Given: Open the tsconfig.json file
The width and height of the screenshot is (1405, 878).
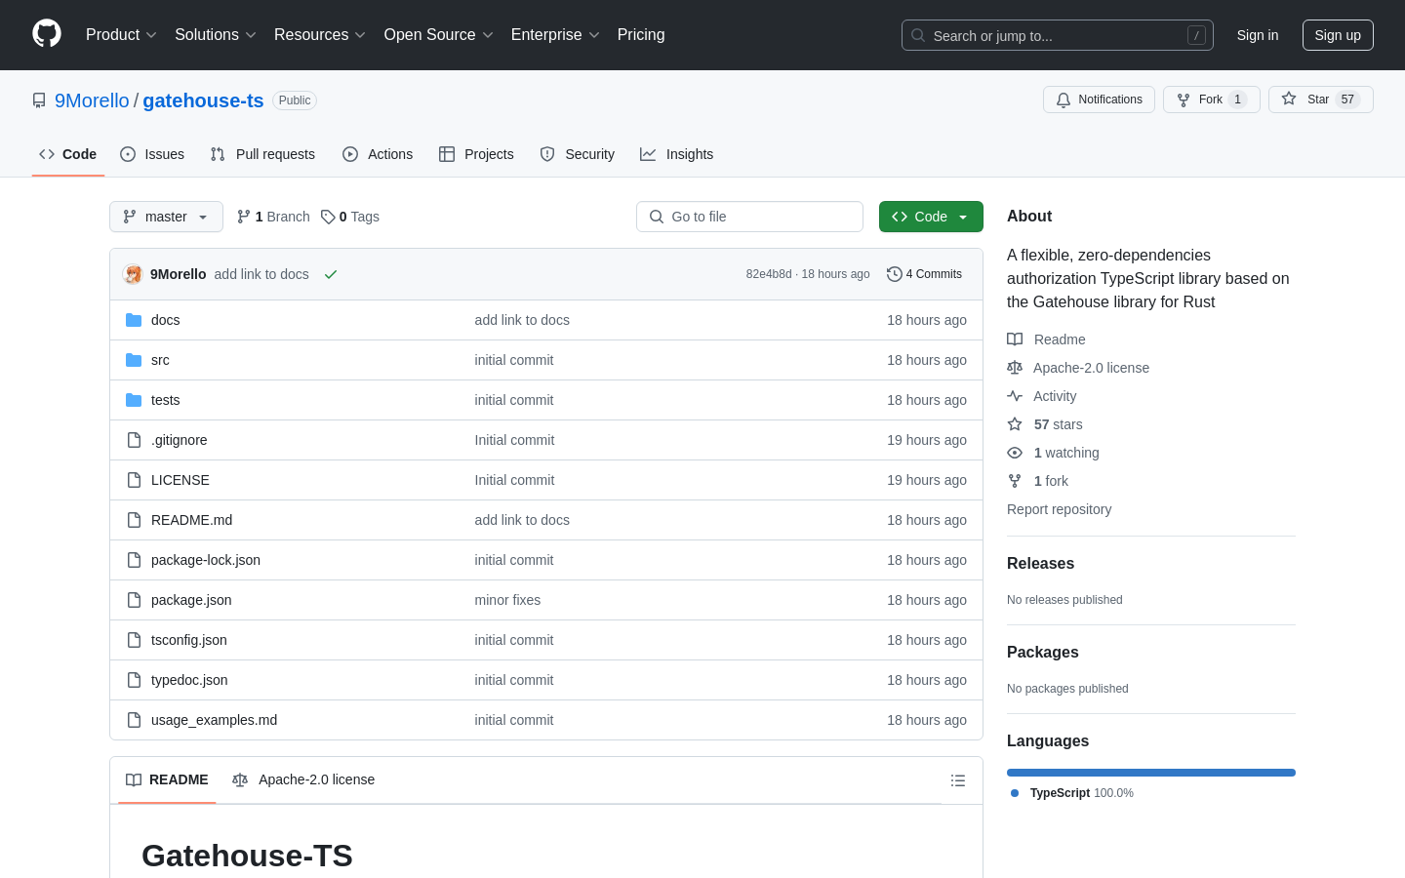Looking at the screenshot, I should pos(189,640).
